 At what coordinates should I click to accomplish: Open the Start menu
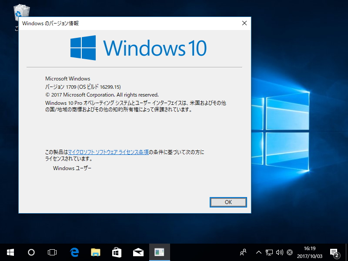coord(10,252)
